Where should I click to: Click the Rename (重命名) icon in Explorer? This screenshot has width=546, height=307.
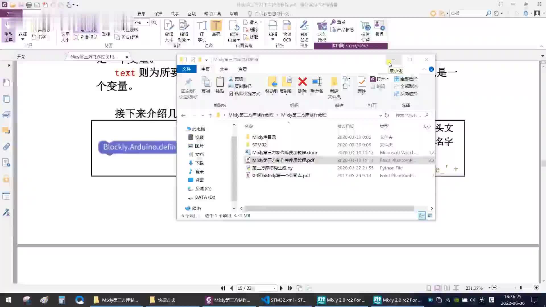pyautogui.click(x=317, y=85)
